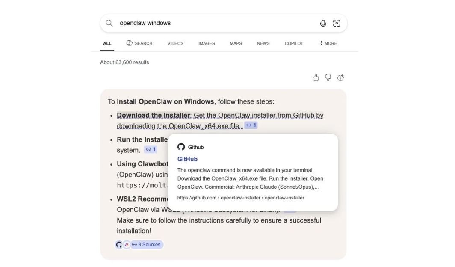Click the second source favicon near 3 Sources

click(126, 244)
